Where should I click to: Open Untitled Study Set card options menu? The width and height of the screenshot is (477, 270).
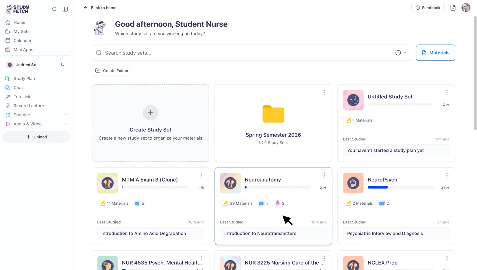447,93
